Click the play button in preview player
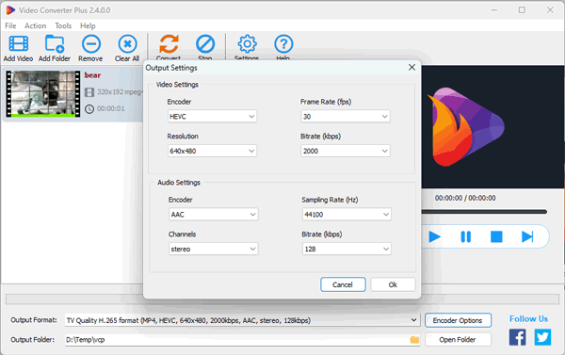This screenshot has height=355, width=565. pyautogui.click(x=435, y=236)
